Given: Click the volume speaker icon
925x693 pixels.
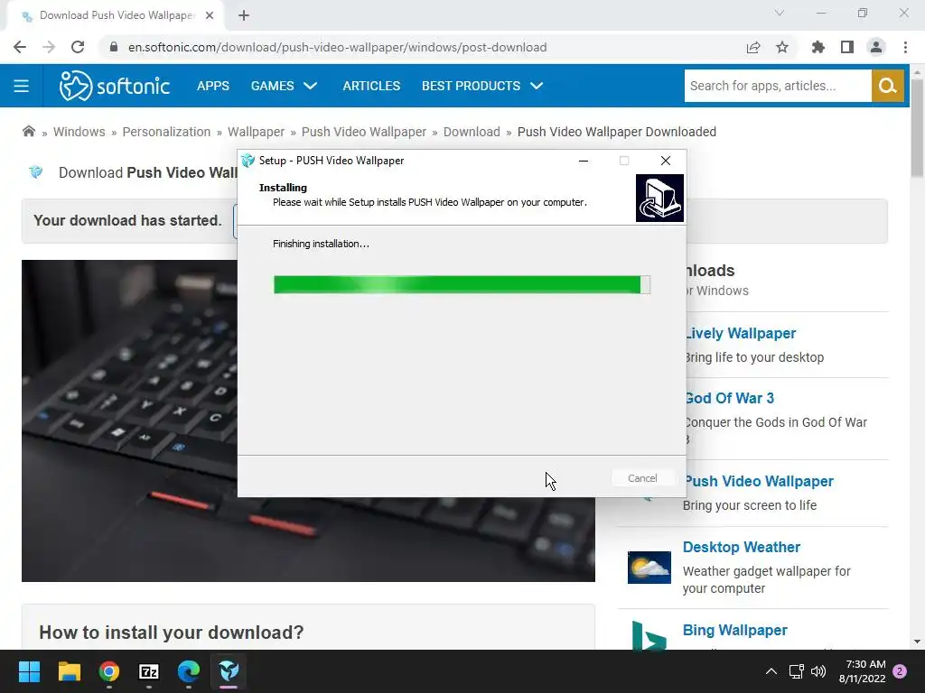Looking at the screenshot, I should (x=818, y=671).
